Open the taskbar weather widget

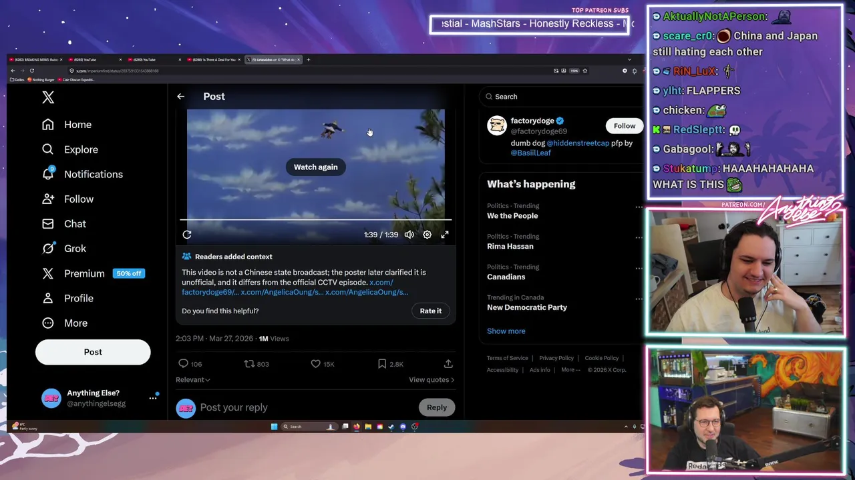(x=23, y=427)
